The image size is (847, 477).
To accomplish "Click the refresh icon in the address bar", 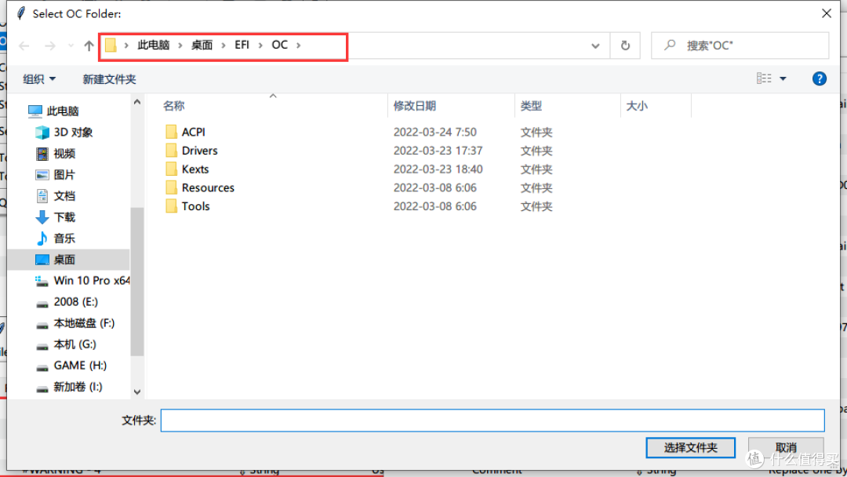I will point(625,46).
